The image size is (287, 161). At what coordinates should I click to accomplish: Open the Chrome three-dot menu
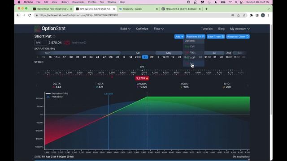pos(269,15)
